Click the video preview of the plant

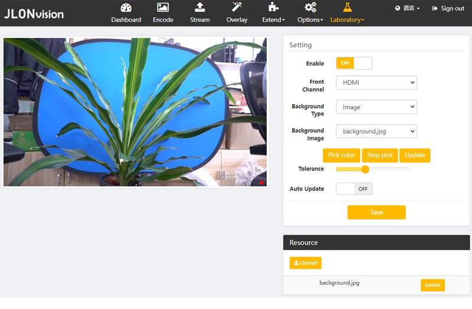135,112
